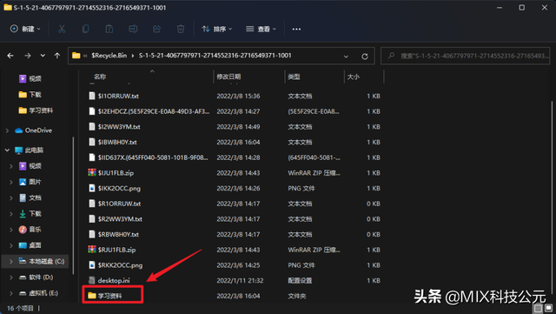Open the three-dot more options menu
The height and width of the screenshot is (314, 556).
(296, 29)
